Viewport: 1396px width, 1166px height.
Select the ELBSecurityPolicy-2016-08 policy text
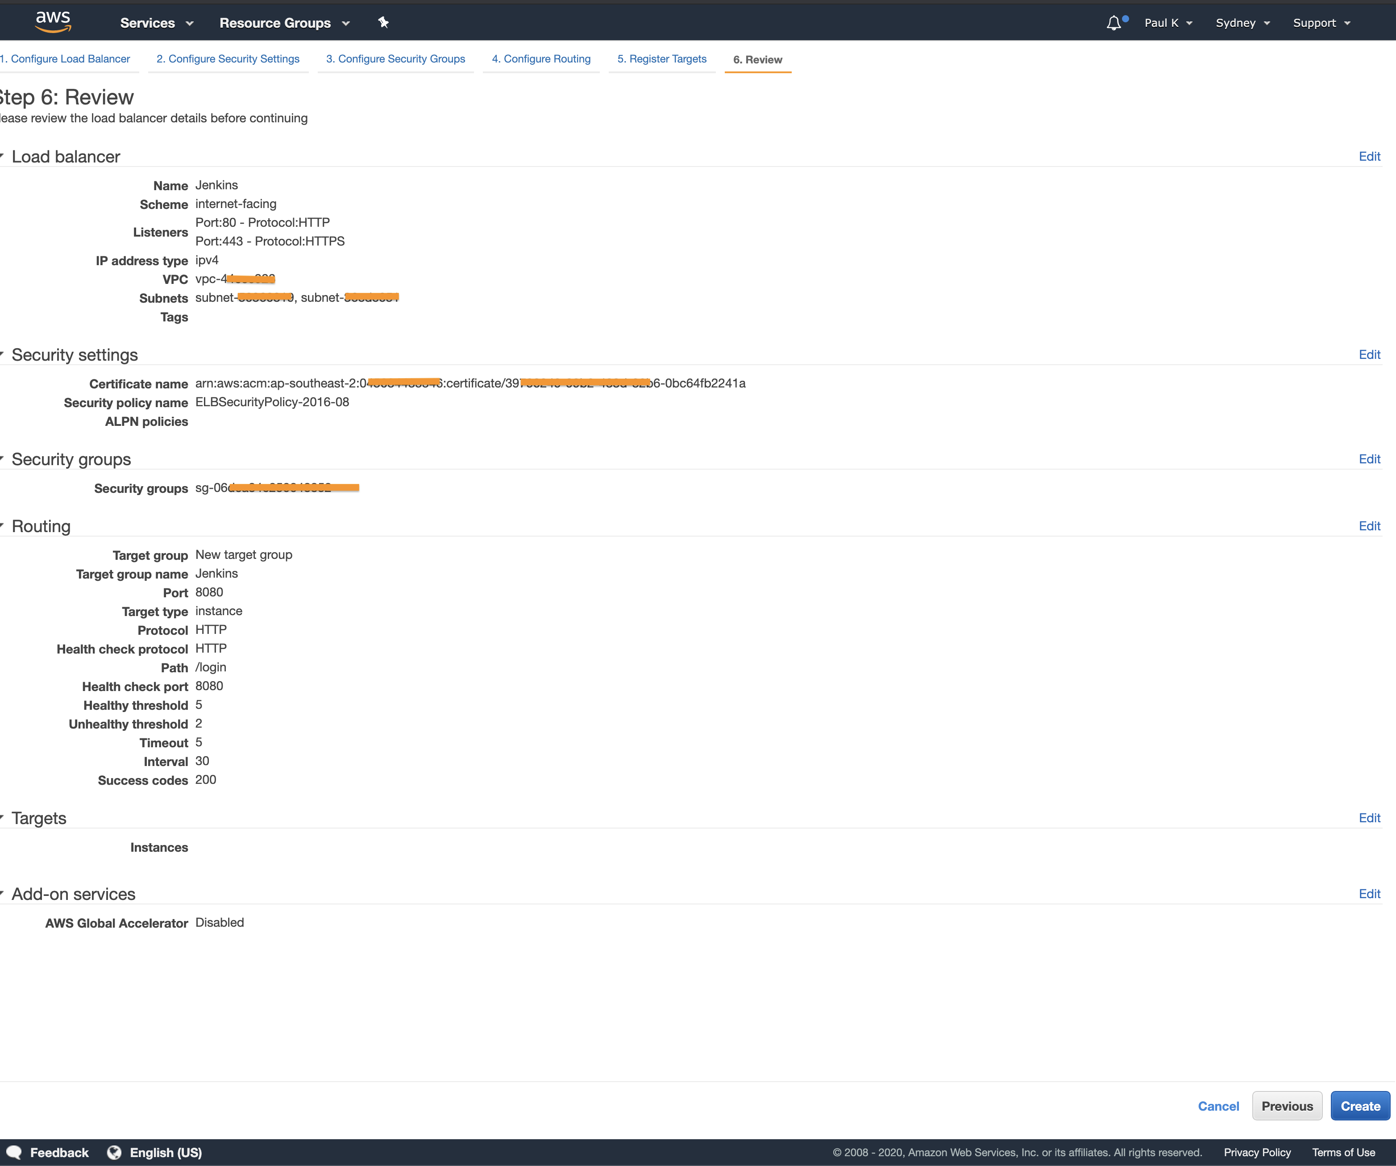272,401
